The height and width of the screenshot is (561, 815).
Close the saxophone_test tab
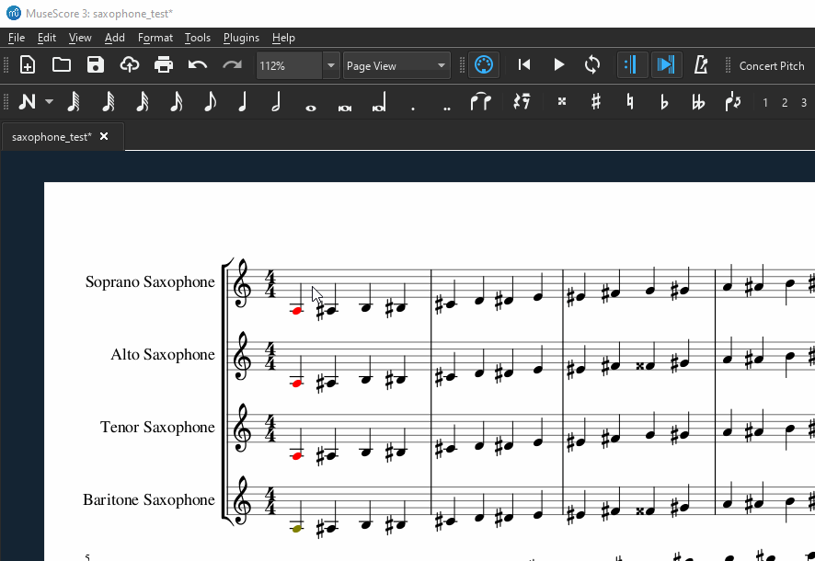coord(104,137)
